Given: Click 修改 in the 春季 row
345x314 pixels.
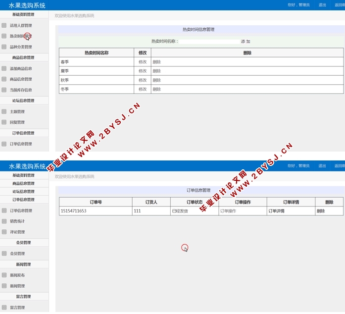Looking at the screenshot, I should click(x=143, y=62).
